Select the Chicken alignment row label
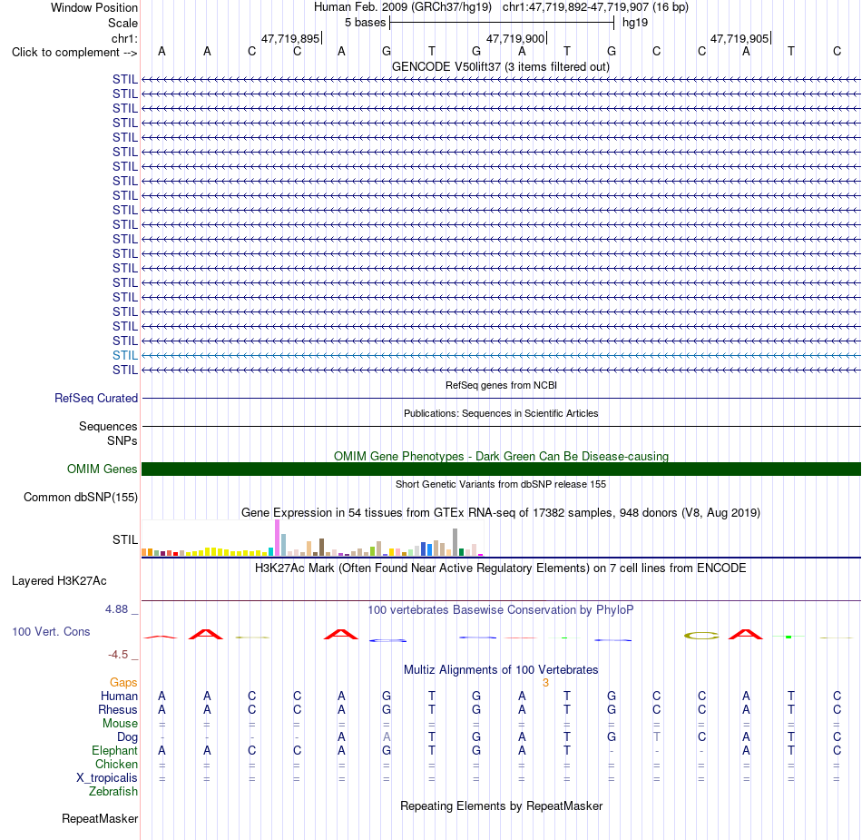 tap(116, 764)
